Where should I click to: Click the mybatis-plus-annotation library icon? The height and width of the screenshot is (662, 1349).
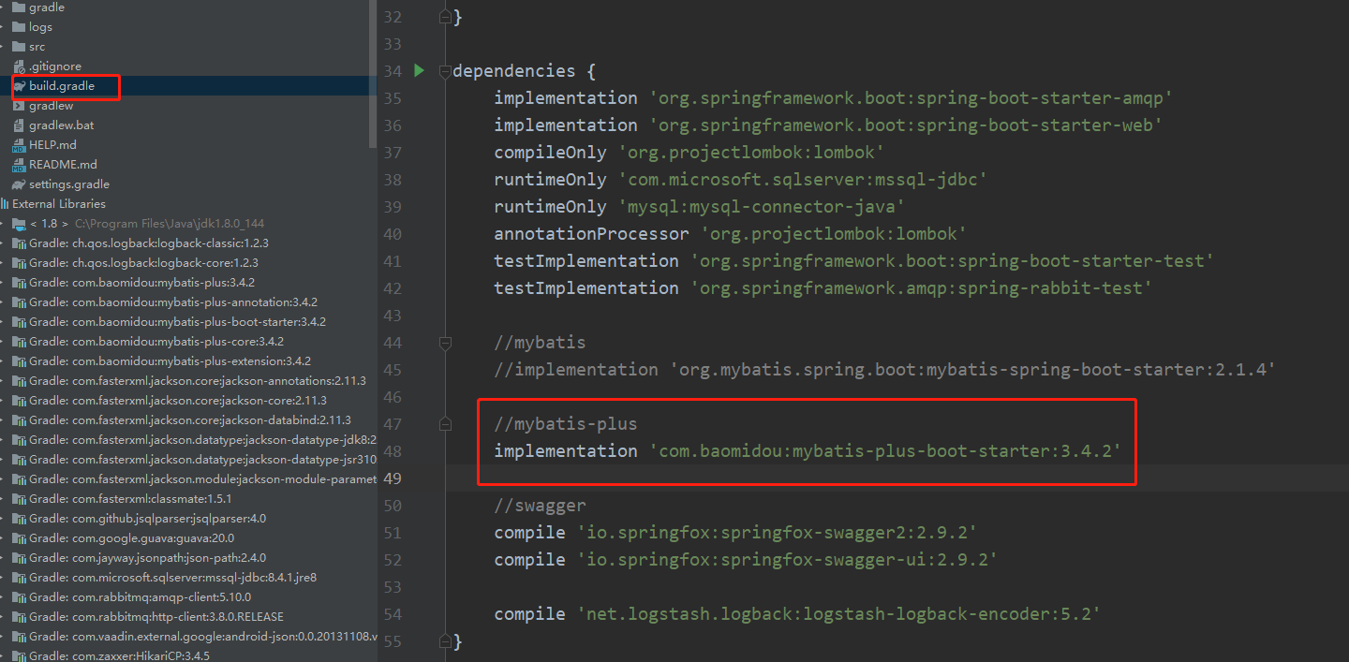19,302
